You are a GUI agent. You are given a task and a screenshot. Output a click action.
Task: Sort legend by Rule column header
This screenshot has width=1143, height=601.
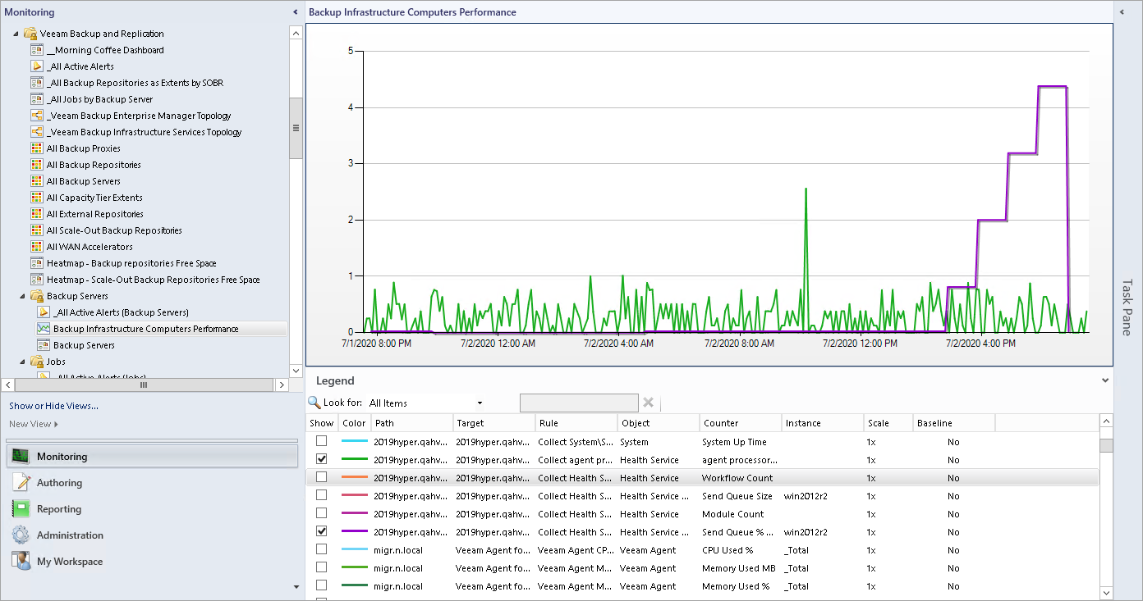576,423
